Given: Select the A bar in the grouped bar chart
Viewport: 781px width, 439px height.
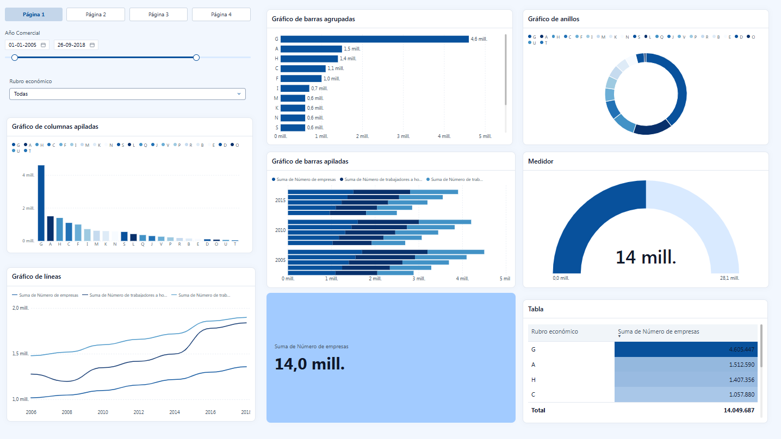Looking at the screenshot, I should point(311,49).
